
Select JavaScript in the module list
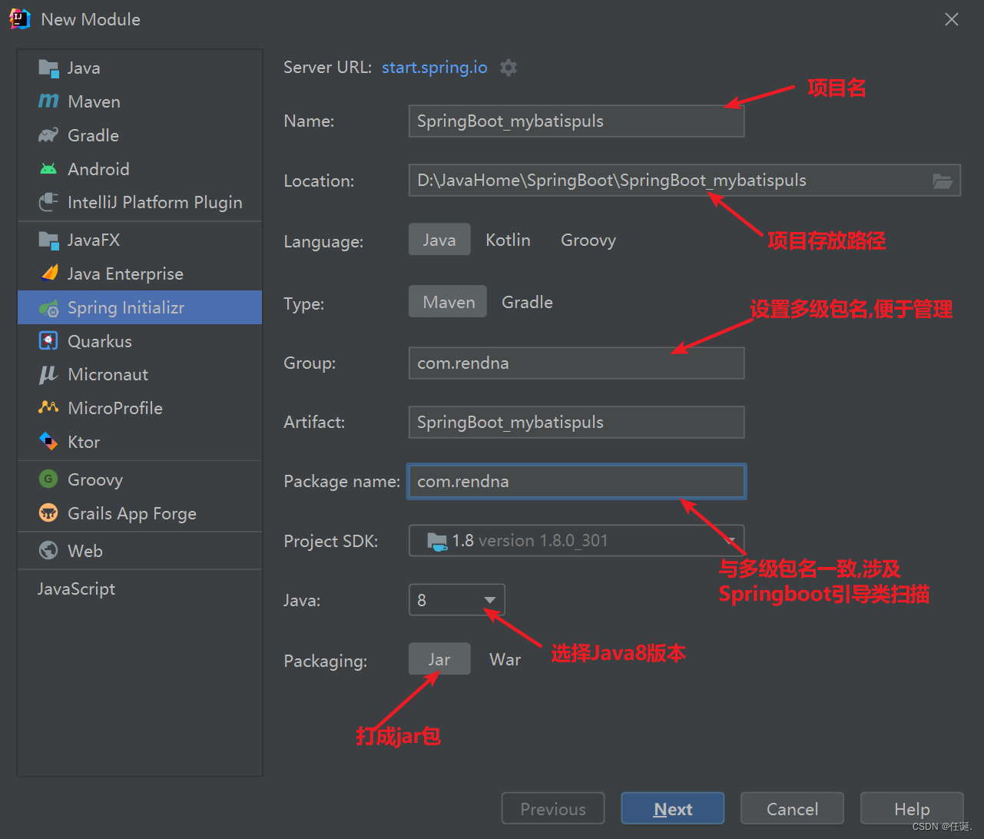pos(140,589)
